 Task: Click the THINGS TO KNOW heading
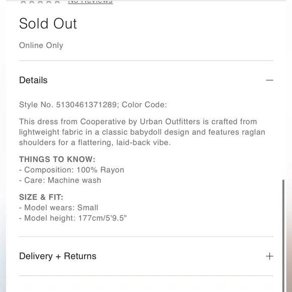click(57, 159)
